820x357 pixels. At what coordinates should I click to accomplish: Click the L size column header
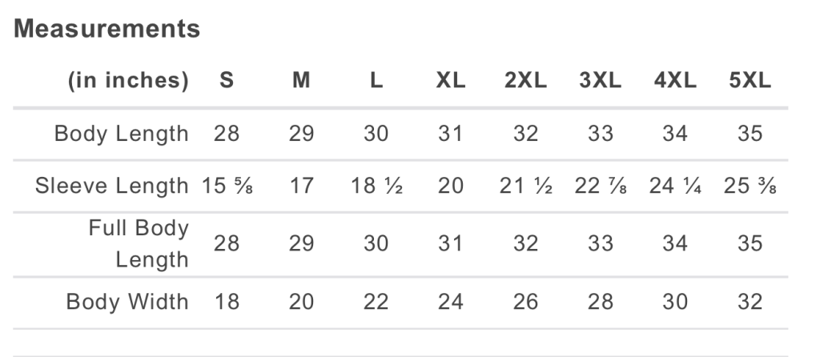[376, 81]
